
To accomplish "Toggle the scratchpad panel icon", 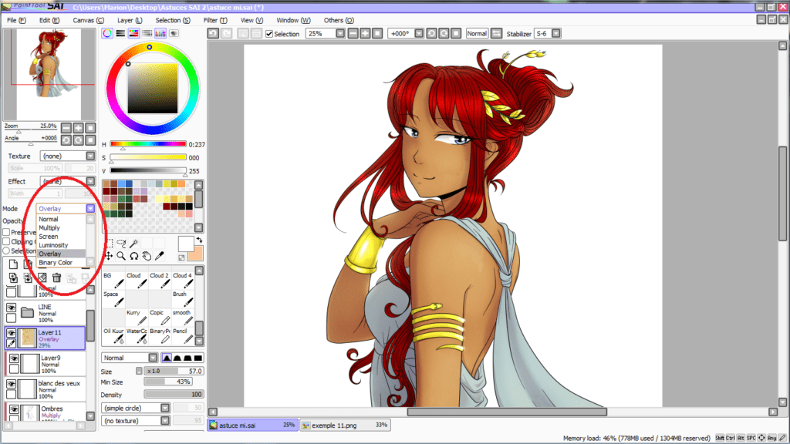I will point(174,33).
